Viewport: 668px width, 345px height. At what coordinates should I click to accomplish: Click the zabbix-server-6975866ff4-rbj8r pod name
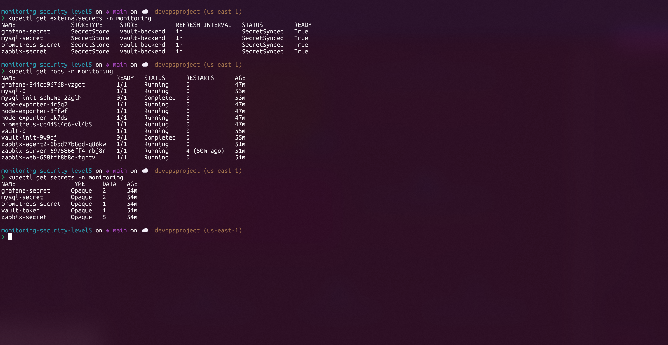[53, 151]
